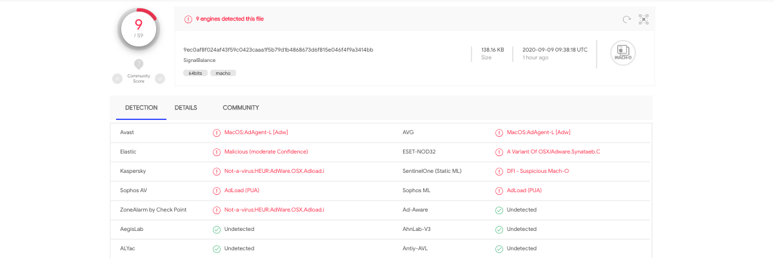Click Sophos AV detection warning icon
This screenshot has height=258, width=774.
pyautogui.click(x=217, y=190)
